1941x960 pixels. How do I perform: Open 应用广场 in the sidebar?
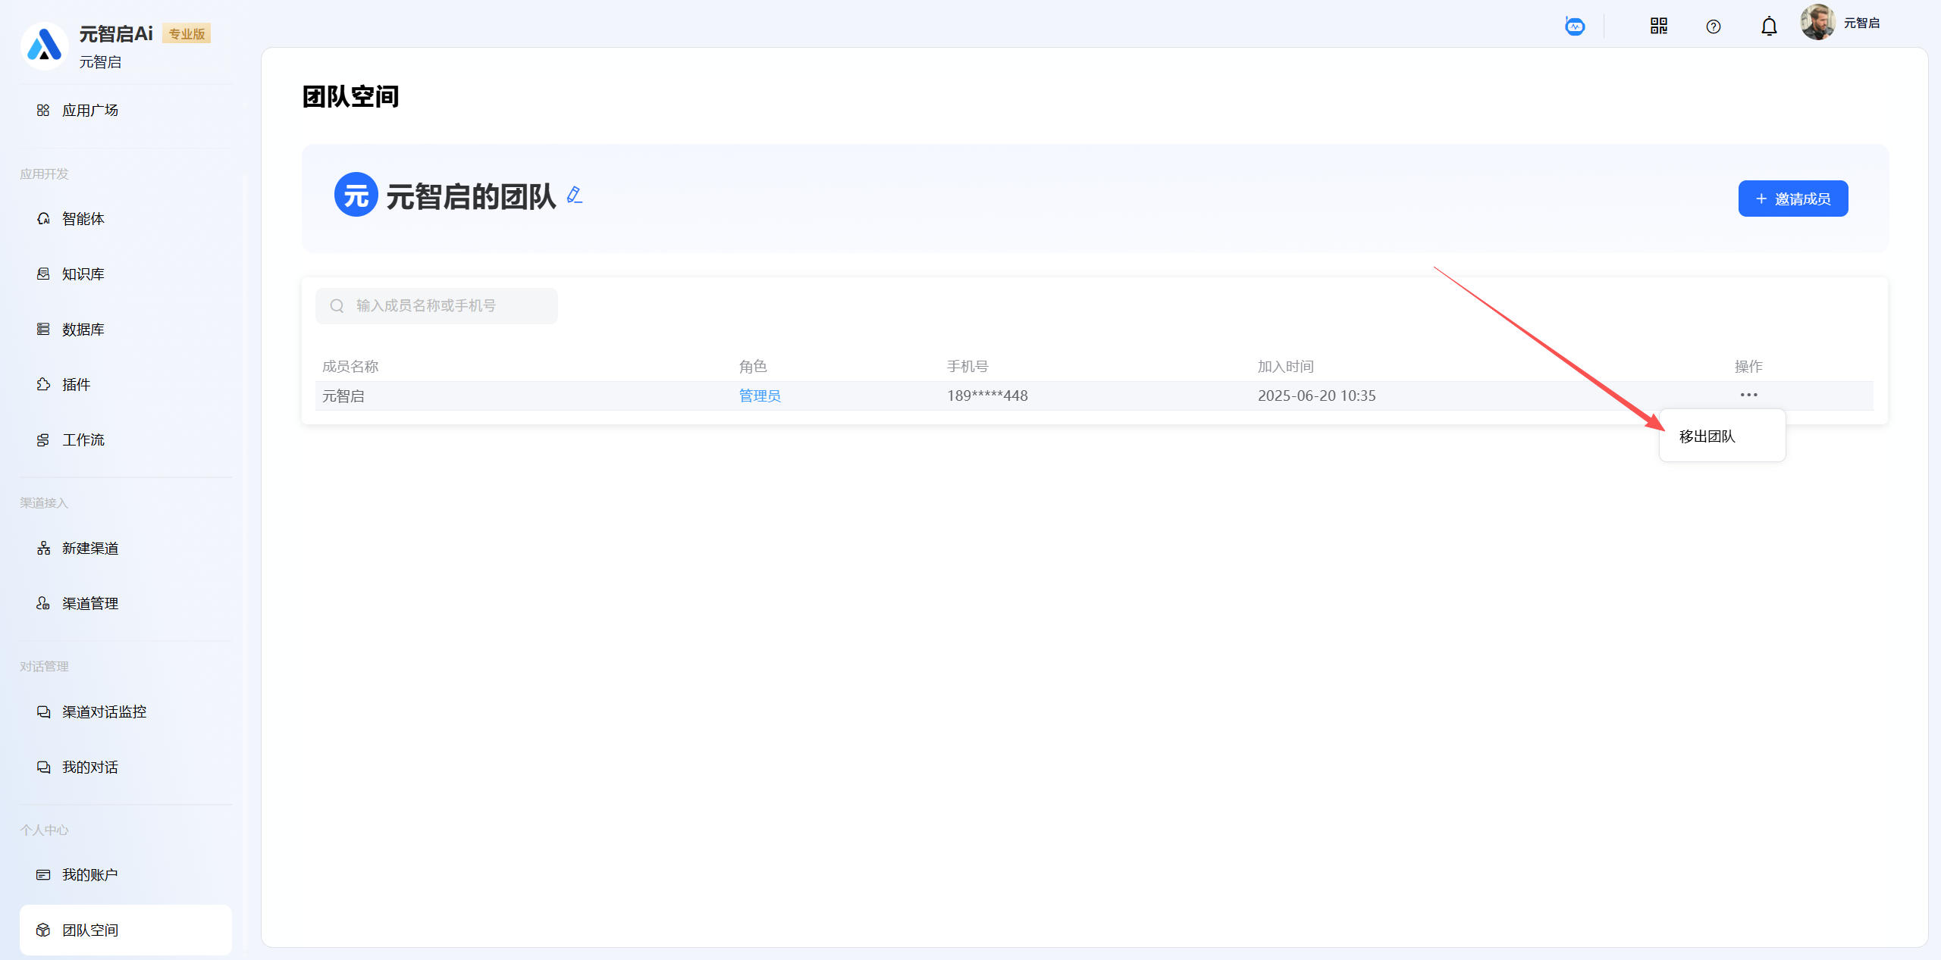(x=89, y=111)
